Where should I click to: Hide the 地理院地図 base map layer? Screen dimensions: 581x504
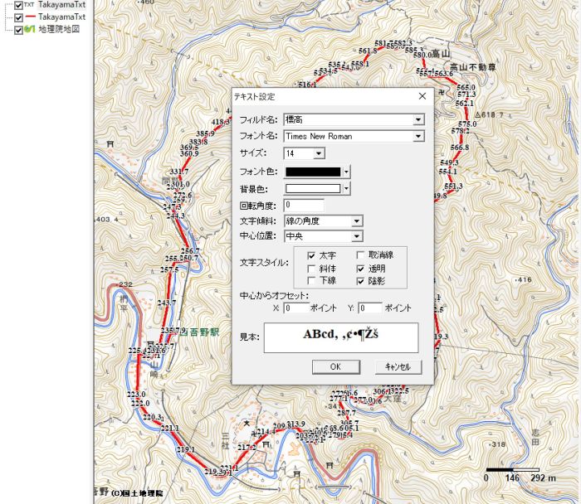(18, 29)
